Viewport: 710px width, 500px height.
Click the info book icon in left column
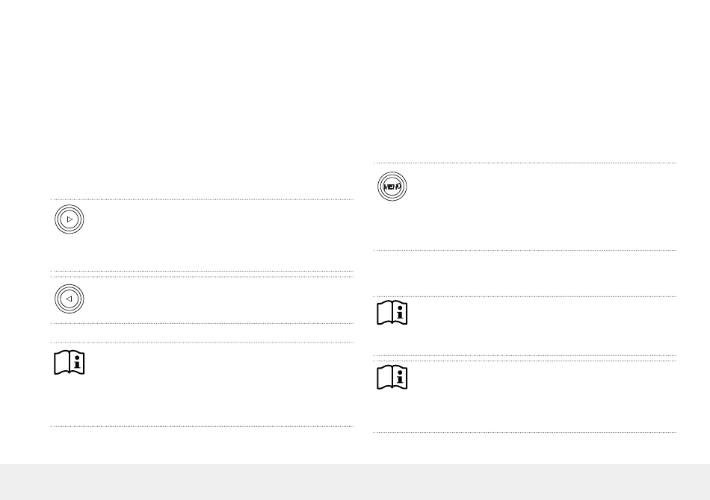70,363
